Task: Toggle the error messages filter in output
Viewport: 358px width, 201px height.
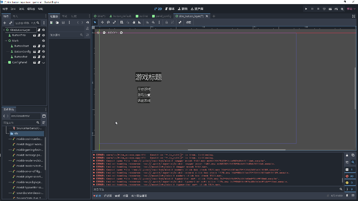Action: click(x=349, y=176)
